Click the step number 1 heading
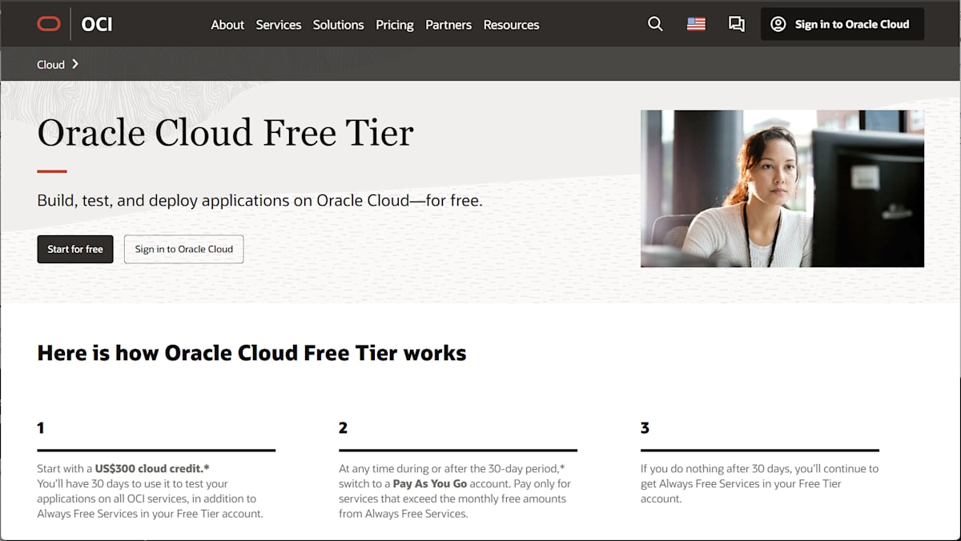This screenshot has width=961, height=541. point(41,428)
